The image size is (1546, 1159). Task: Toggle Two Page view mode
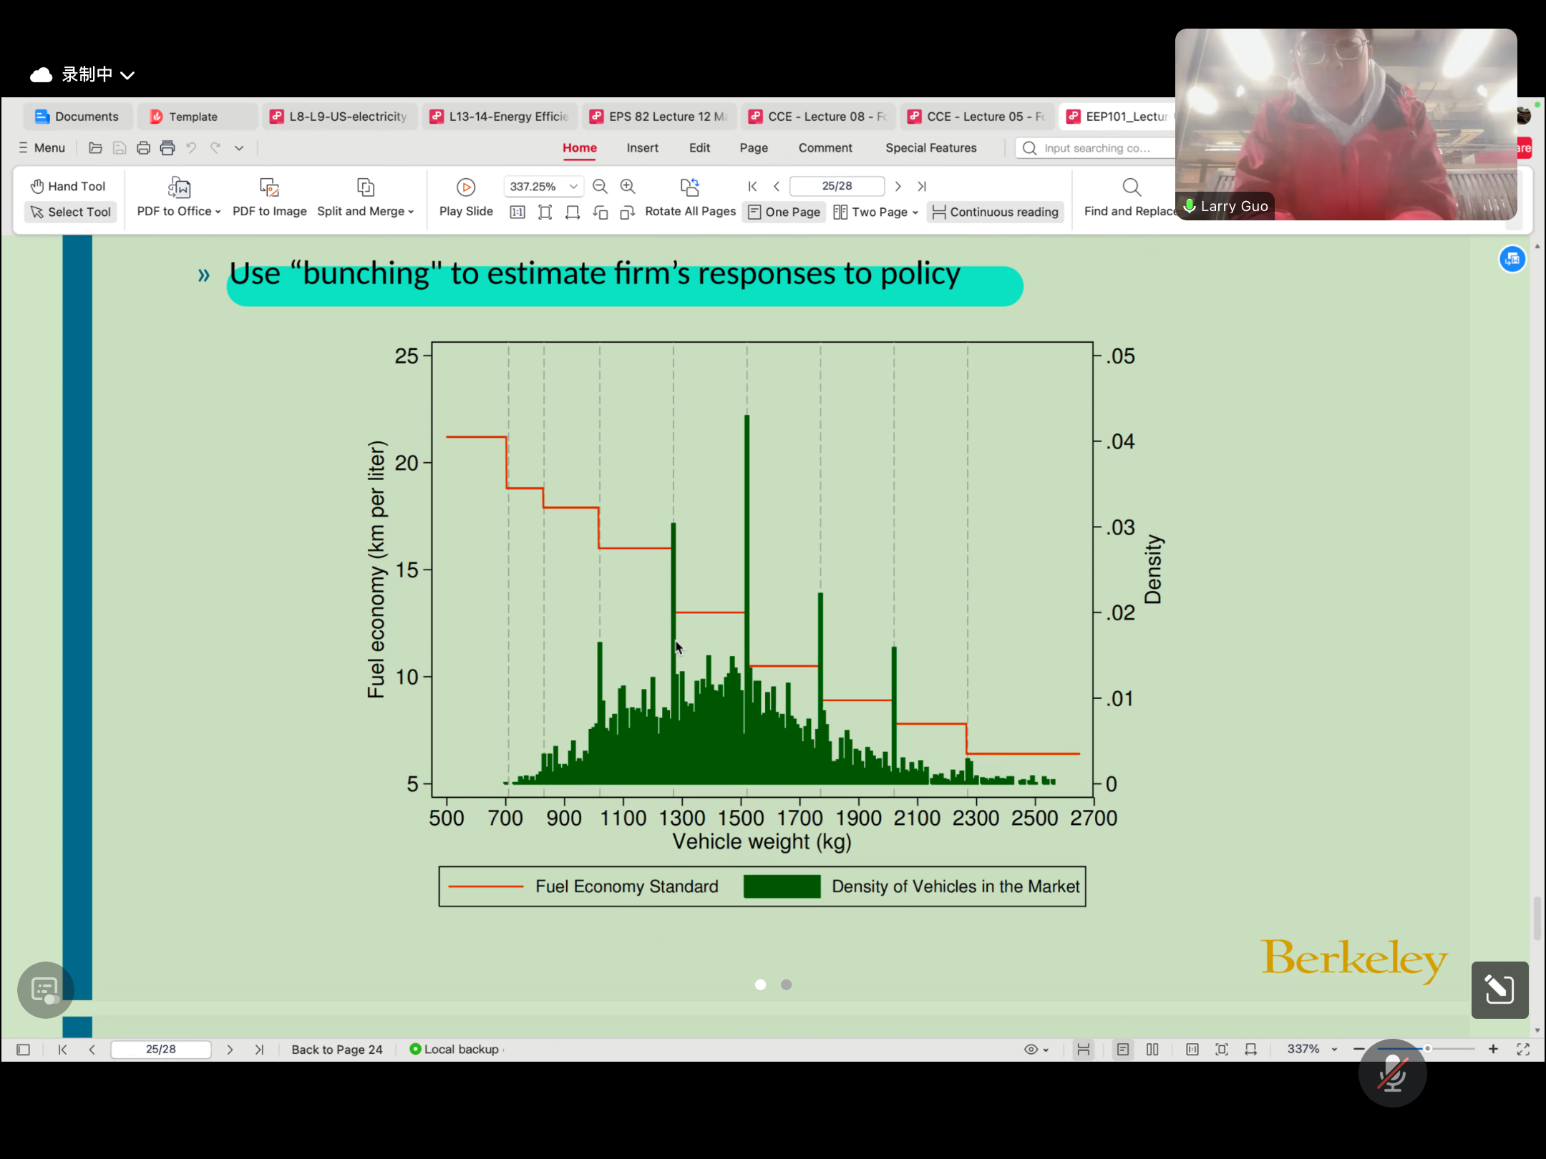click(871, 212)
